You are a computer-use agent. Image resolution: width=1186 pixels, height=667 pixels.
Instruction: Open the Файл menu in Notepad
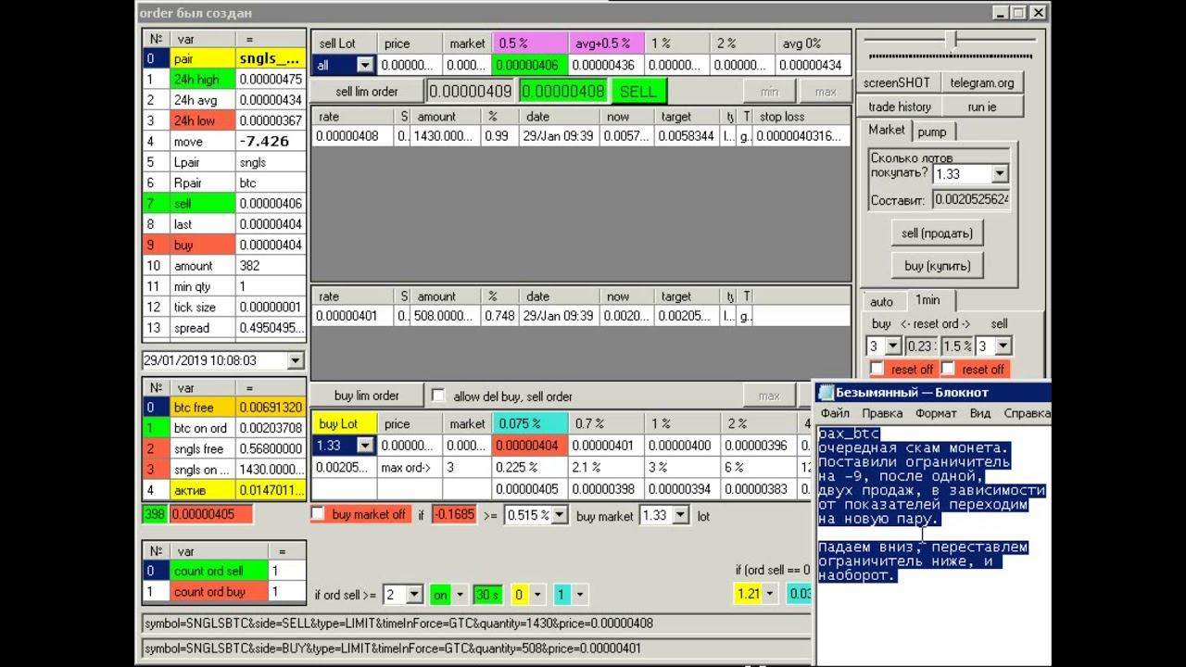pyautogui.click(x=835, y=413)
